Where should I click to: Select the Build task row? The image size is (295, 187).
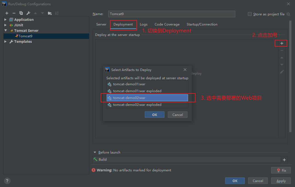(187, 159)
